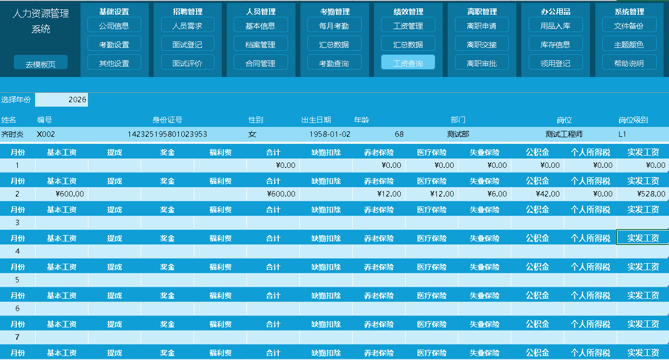Go to 离职审批
The width and height of the screenshot is (669, 360).
tap(482, 63)
